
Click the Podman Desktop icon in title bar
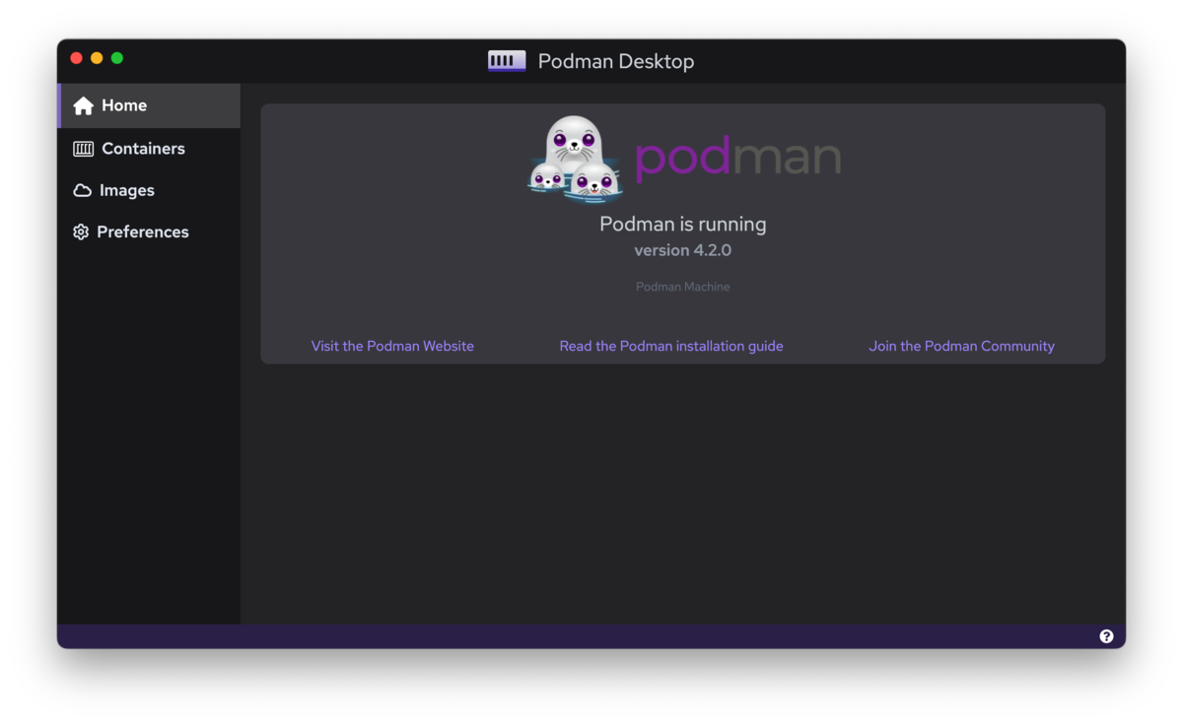pyautogui.click(x=506, y=60)
